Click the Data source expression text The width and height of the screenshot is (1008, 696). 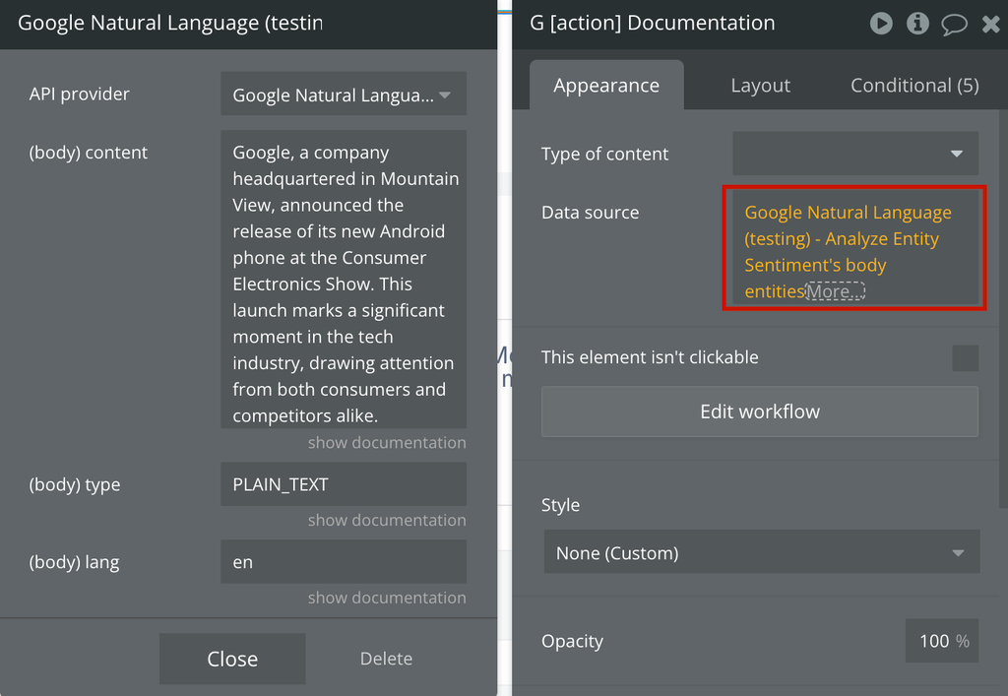(848, 251)
